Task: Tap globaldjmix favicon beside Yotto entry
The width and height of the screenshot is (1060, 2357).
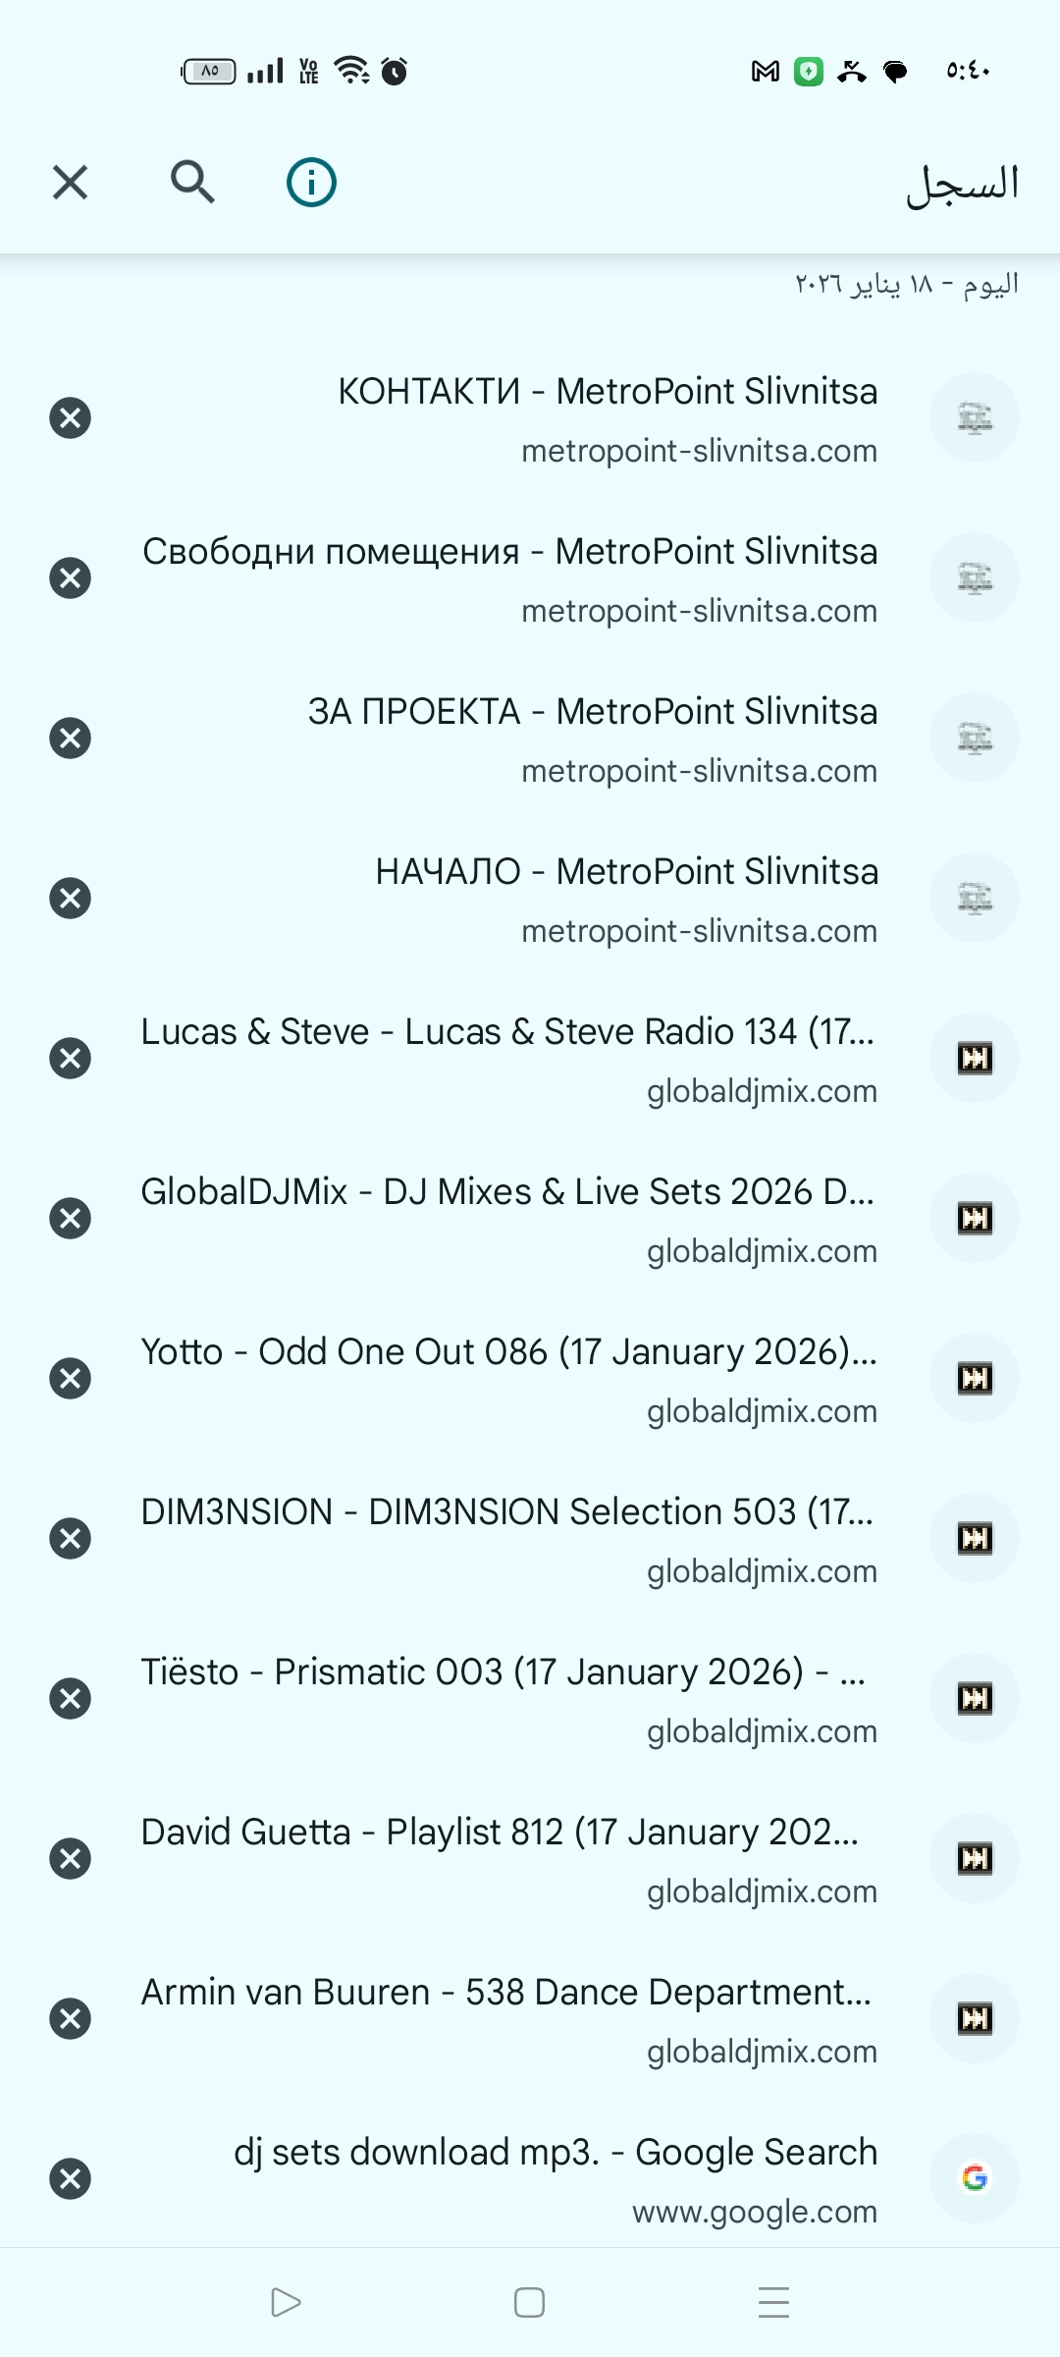Action: click(x=975, y=1378)
